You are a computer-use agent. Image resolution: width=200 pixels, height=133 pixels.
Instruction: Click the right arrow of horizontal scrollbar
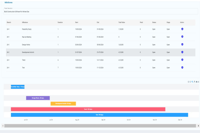[x=198, y=126]
